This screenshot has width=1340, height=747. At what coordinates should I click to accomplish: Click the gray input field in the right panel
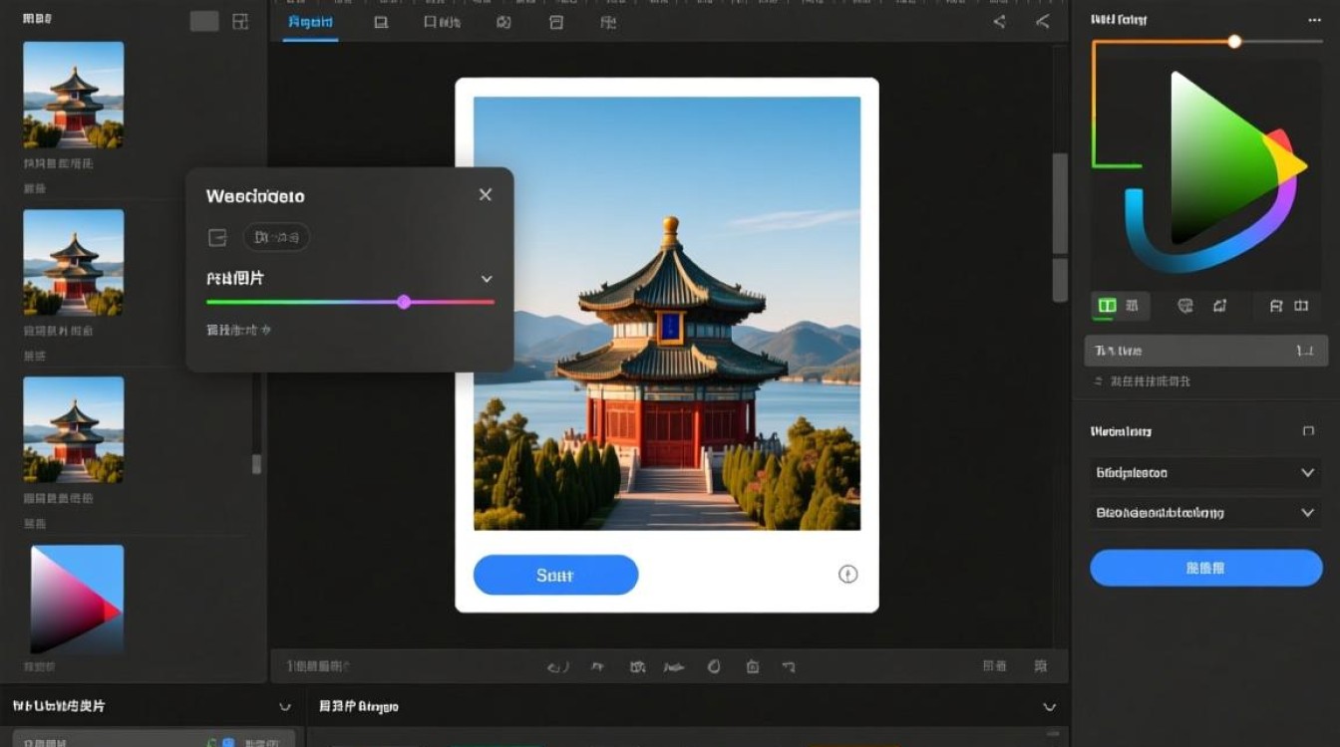pyautogui.click(x=1206, y=351)
